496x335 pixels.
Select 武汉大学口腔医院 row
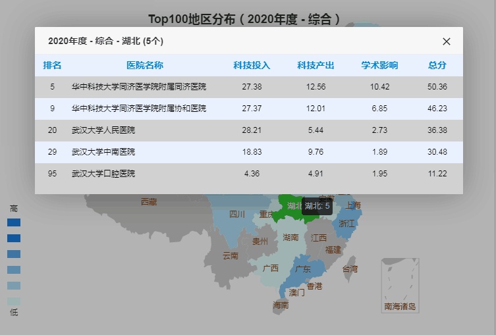click(249, 174)
